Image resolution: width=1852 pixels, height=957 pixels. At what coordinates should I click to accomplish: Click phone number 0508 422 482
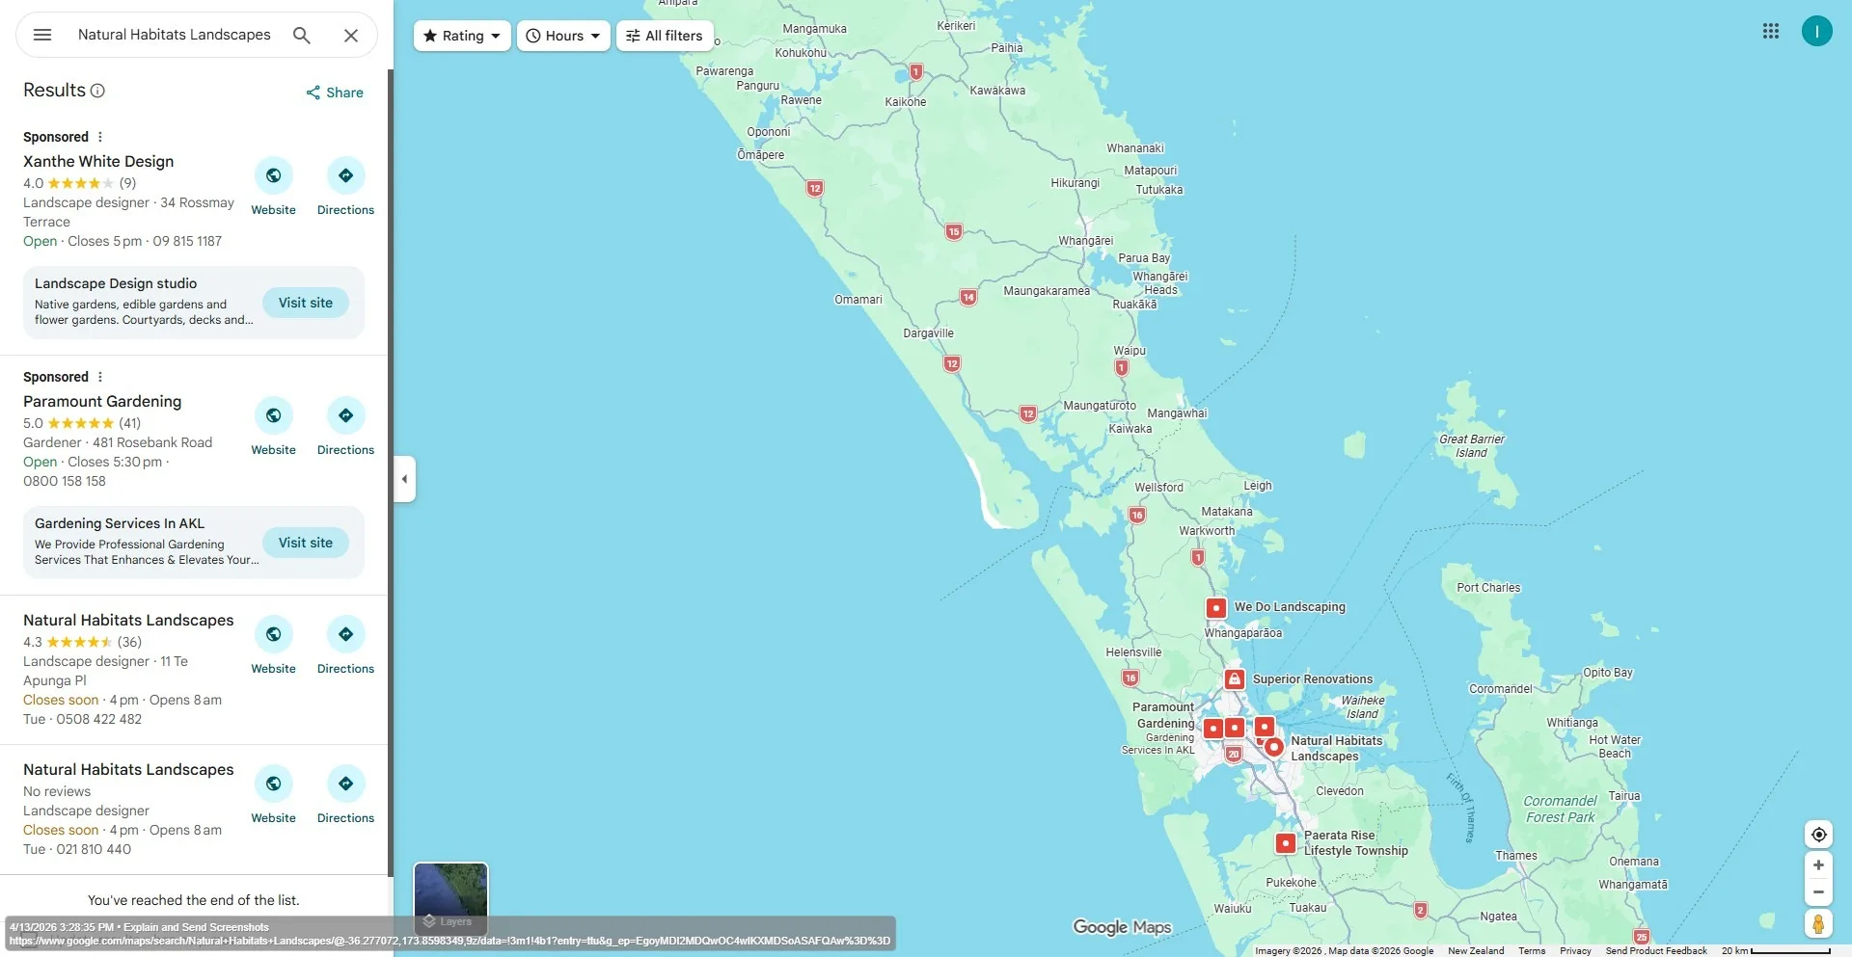coord(98,719)
